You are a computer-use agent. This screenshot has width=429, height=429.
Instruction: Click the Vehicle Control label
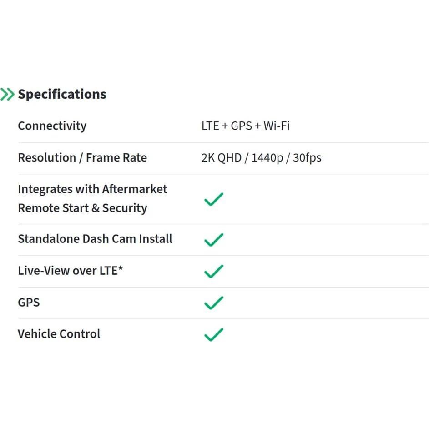(x=59, y=334)
